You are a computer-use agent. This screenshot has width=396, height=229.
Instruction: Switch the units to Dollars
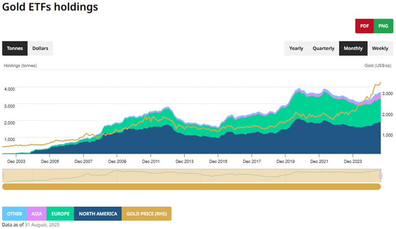click(41, 48)
